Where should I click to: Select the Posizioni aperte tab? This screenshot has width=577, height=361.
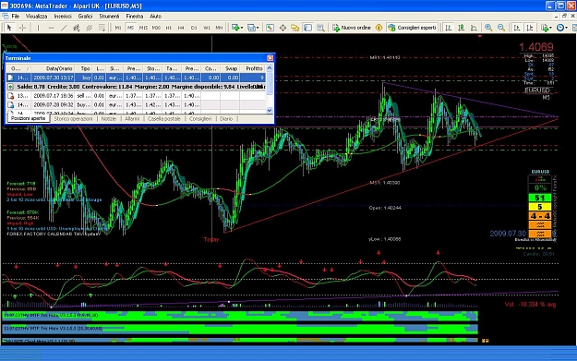point(28,118)
